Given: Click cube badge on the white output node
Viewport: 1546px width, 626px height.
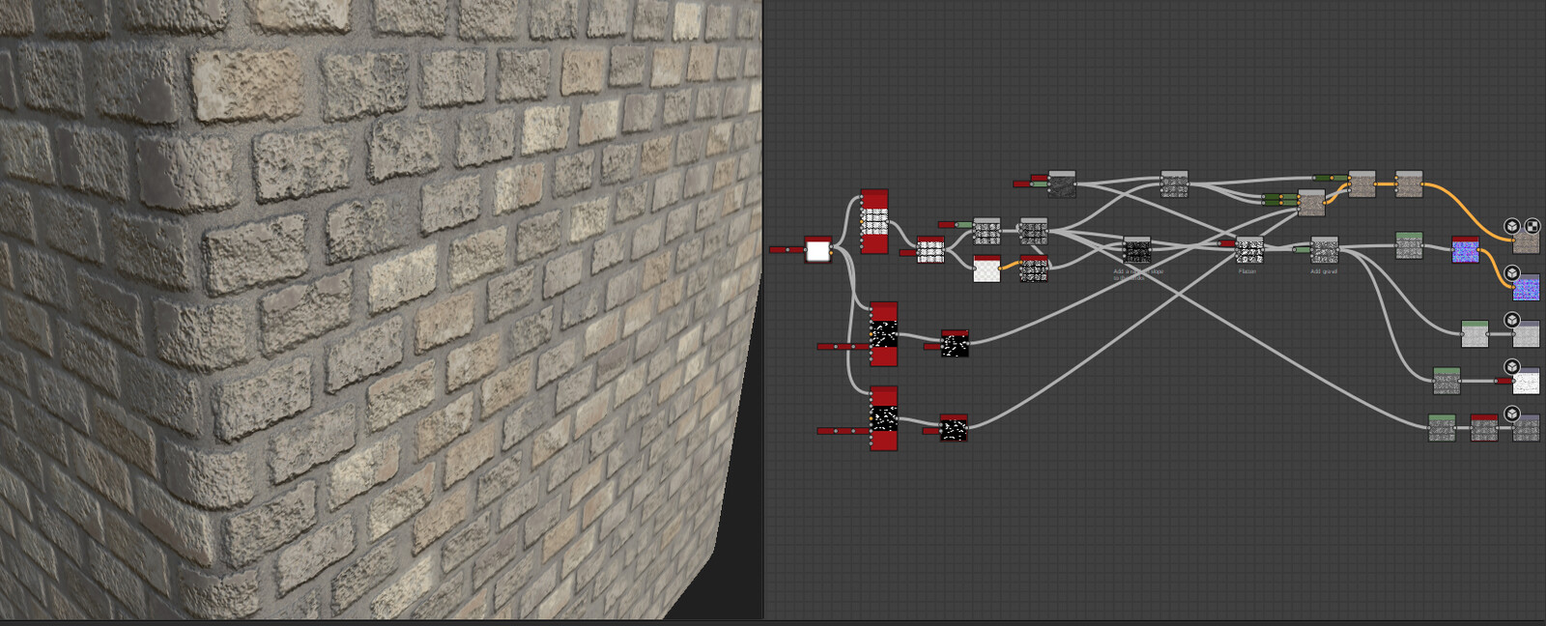Looking at the screenshot, I should tap(1512, 367).
